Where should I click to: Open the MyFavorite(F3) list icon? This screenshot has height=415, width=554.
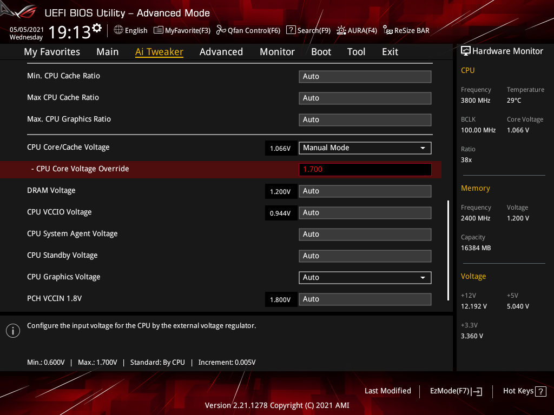[x=159, y=30]
